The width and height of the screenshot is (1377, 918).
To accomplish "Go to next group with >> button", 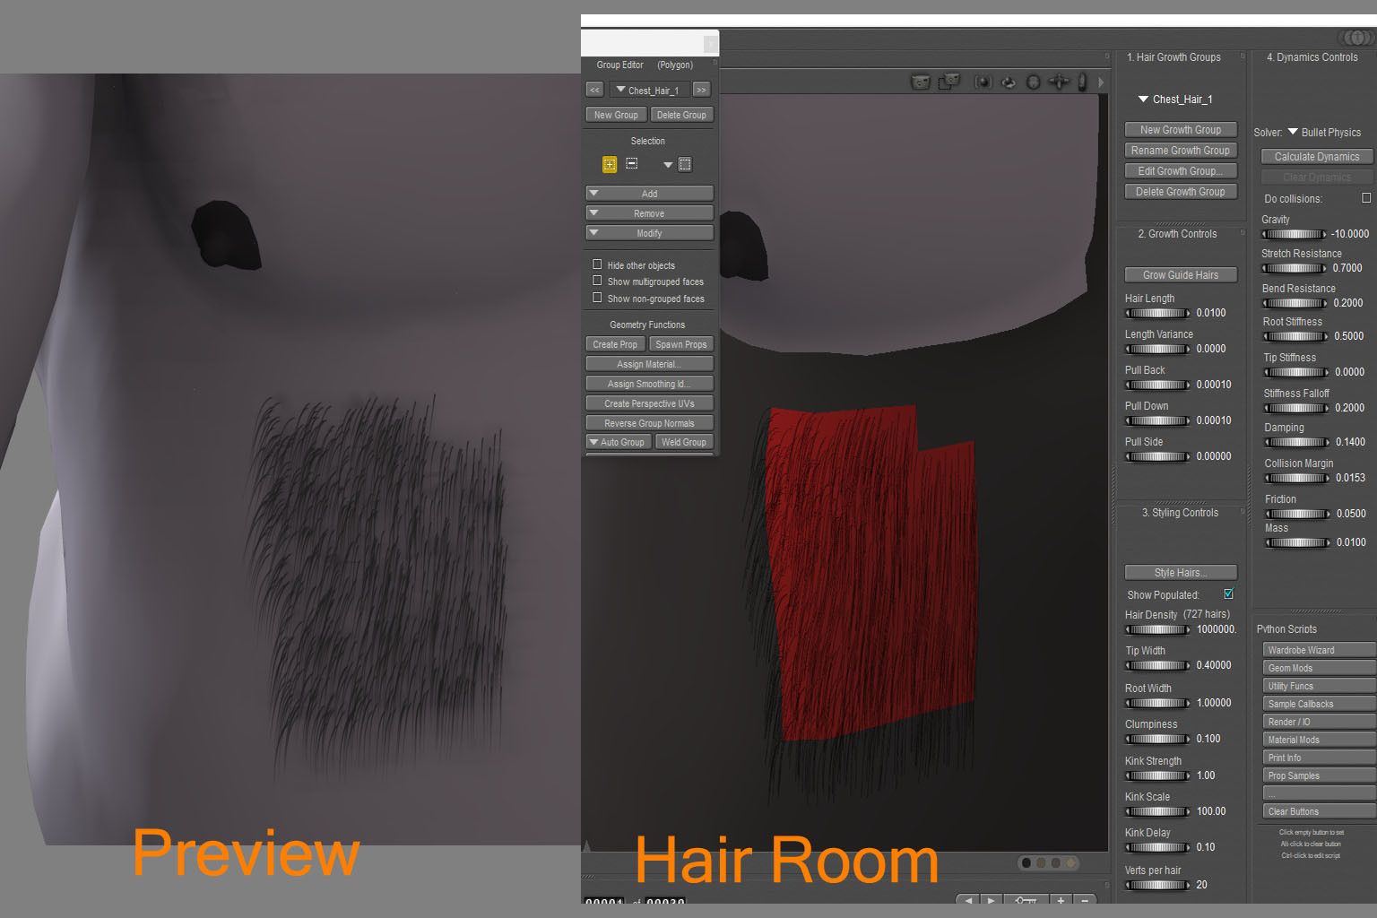I will [702, 90].
